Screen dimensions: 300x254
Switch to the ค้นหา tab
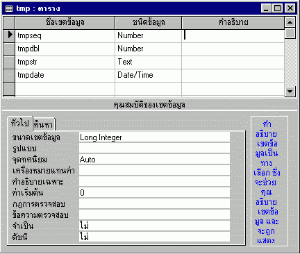point(44,125)
